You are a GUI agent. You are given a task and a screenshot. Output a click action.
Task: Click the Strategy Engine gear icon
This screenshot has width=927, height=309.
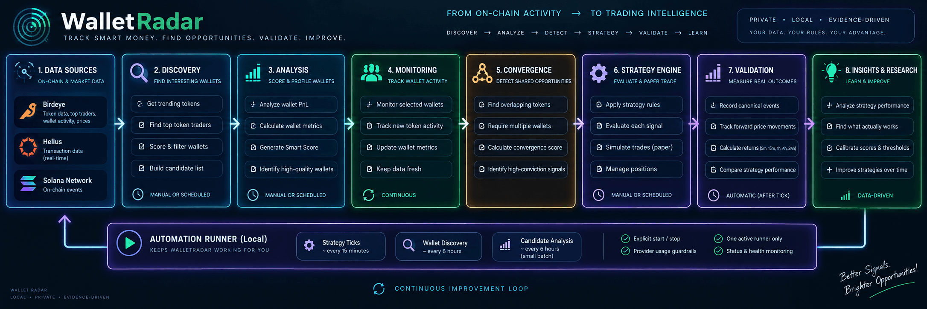point(599,73)
